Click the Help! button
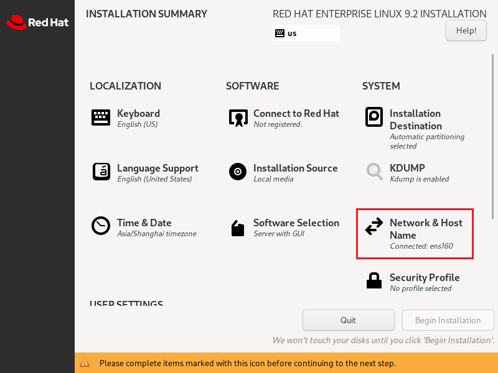498x373 pixels. coord(466,30)
